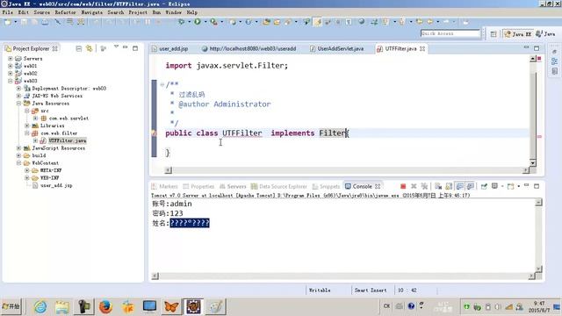Viewport: 562px width, 316px height.
Task: Run the program with green Run icon
Action: coord(198,22)
